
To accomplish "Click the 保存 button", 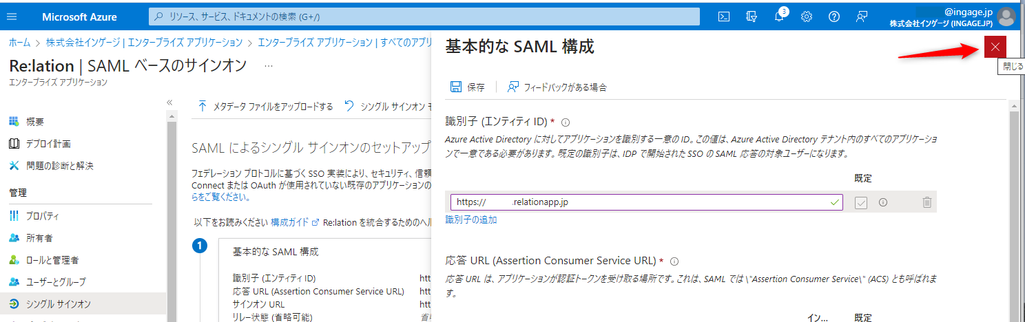I will (468, 87).
